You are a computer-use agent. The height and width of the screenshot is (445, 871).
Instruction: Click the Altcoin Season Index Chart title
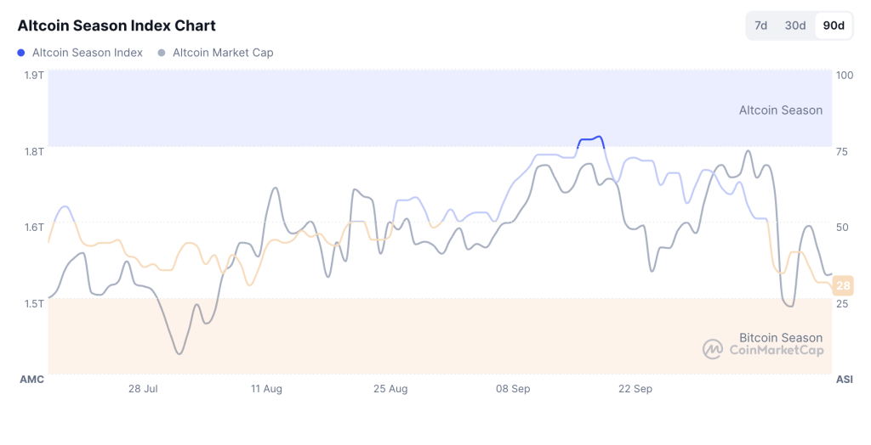point(117,25)
